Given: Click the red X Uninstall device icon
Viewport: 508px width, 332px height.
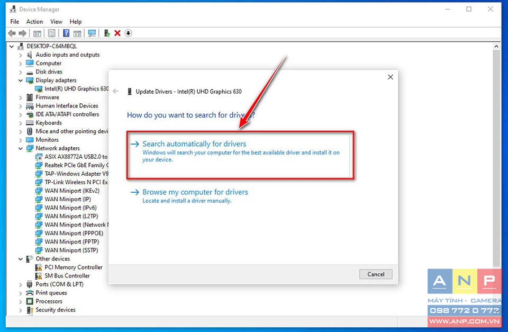Looking at the screenshot, I should click(117, 33).
